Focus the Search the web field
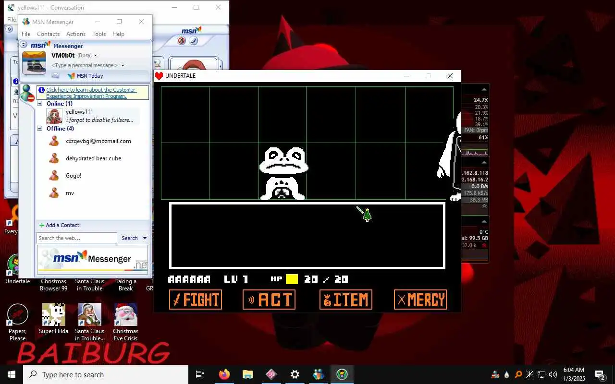 coord(77,238)
